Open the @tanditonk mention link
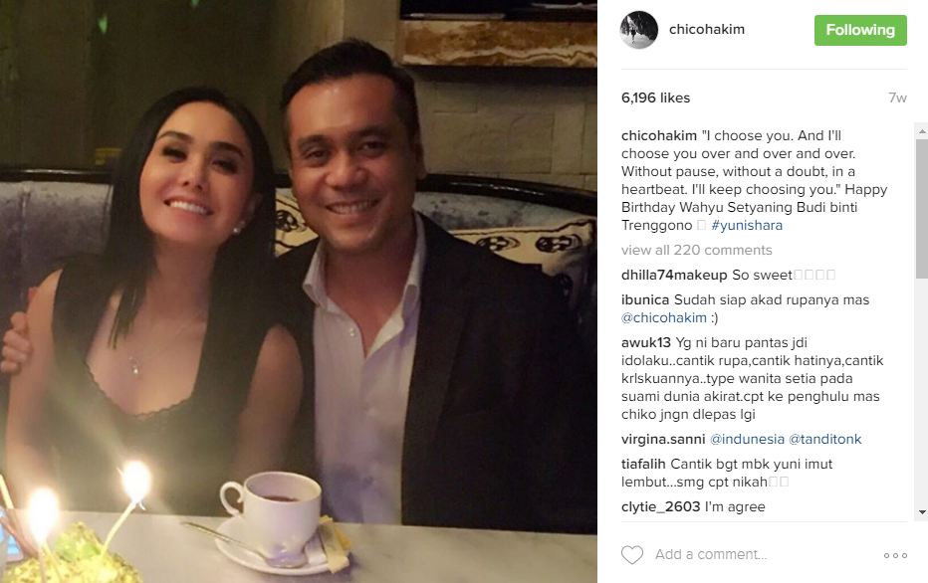Image resolution: width=928 pixels, height=583 pixels. pyautogui.click(x=825, y=440)
